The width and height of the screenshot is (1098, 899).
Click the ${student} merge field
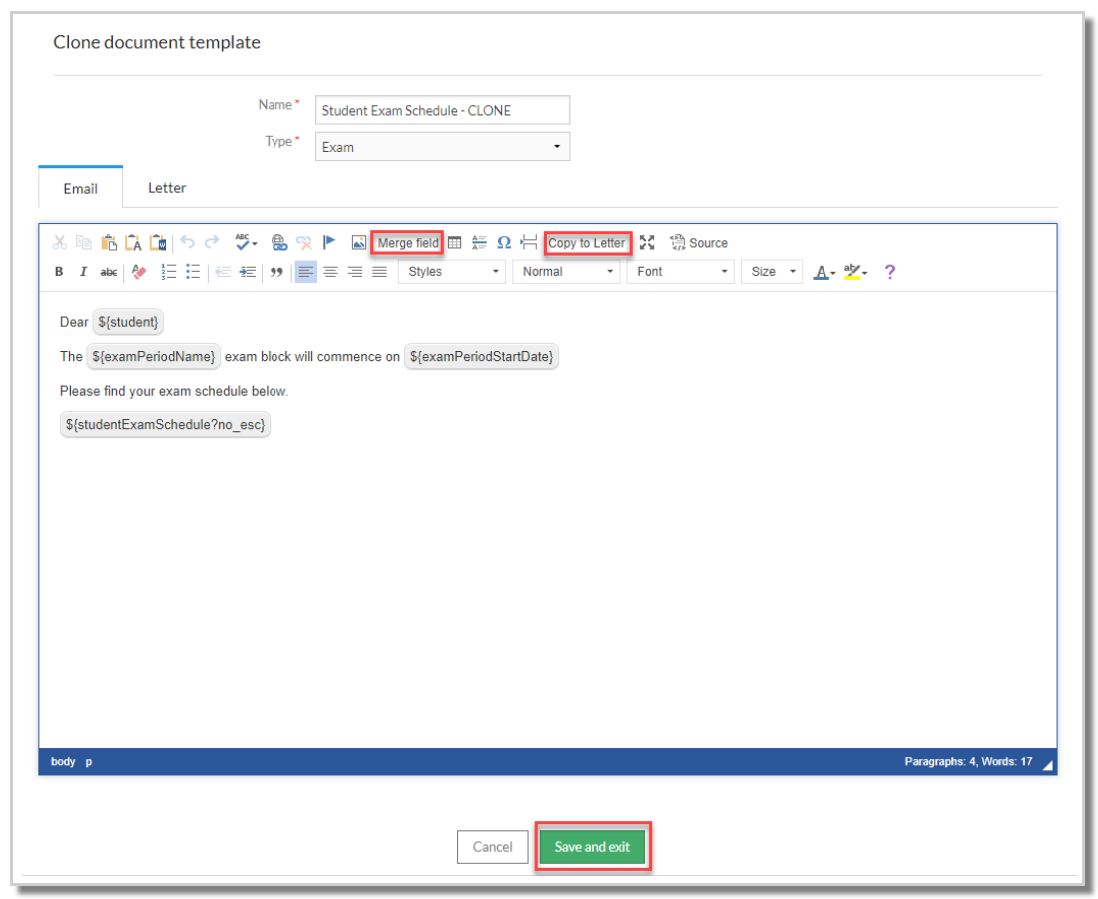point(128,322)
